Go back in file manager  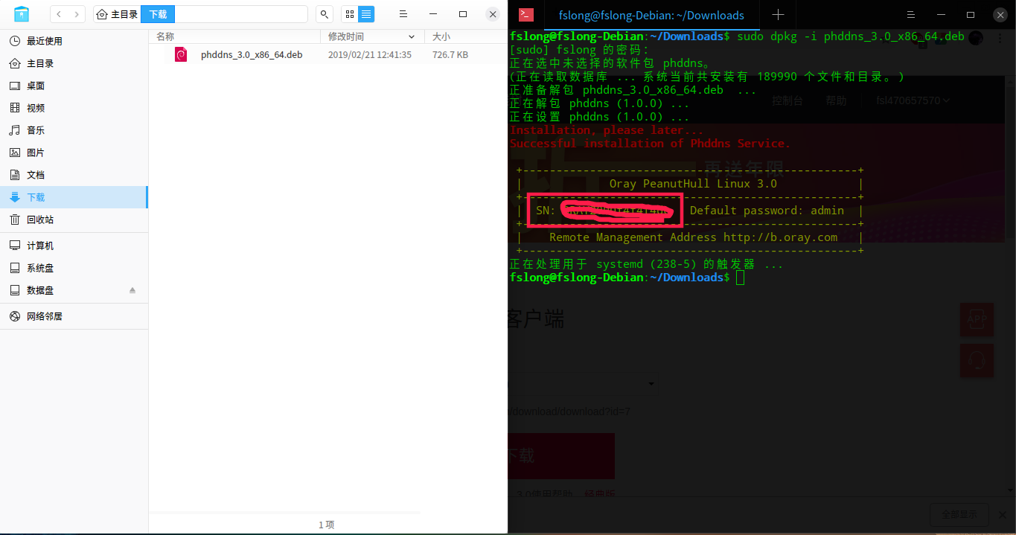(60, 14)
